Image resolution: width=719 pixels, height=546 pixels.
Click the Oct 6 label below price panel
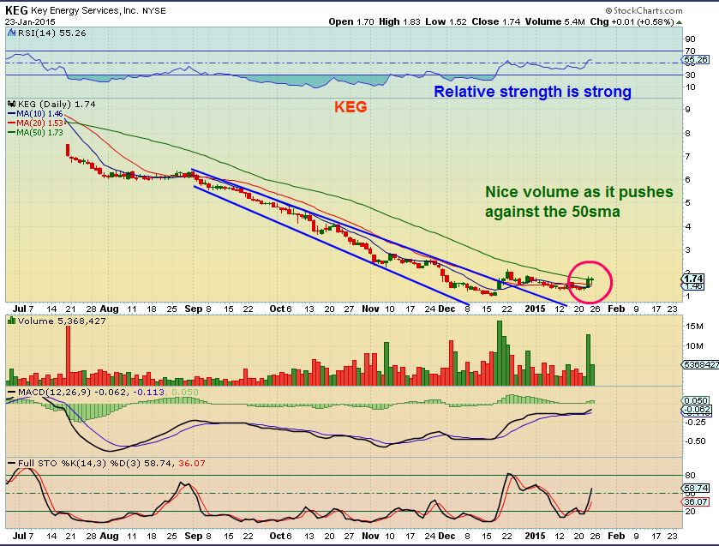tap(280, 309)
